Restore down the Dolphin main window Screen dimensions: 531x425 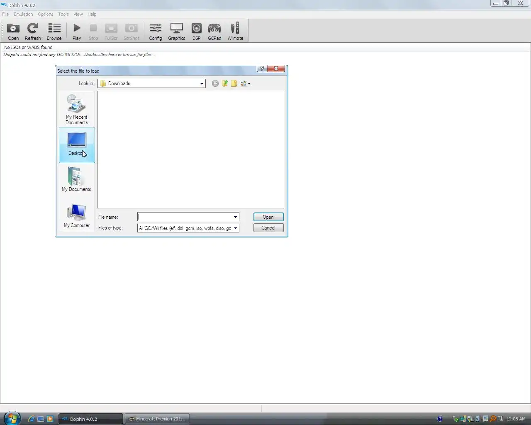coord(506,3)
